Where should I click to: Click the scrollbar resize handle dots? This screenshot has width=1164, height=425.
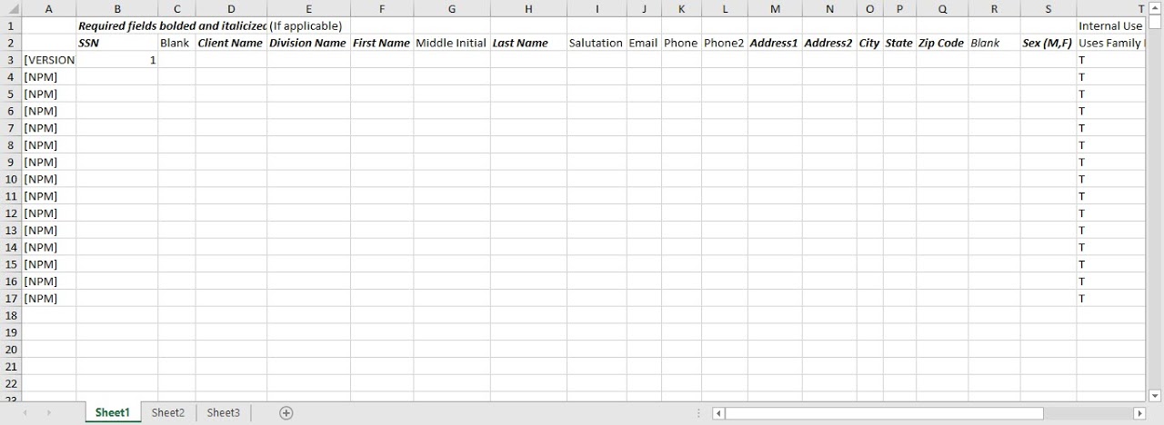click(700, 413)
